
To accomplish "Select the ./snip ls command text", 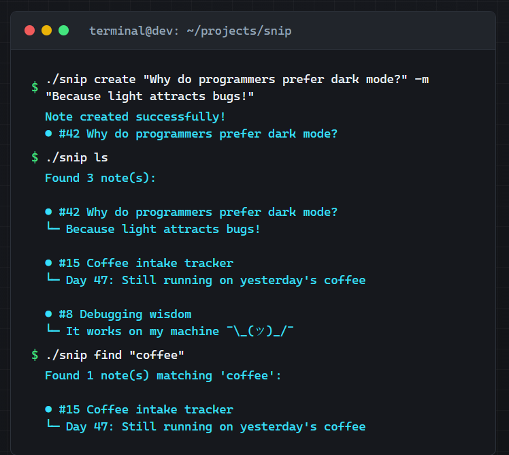I will pyautogui.click(x=77, y=157).
